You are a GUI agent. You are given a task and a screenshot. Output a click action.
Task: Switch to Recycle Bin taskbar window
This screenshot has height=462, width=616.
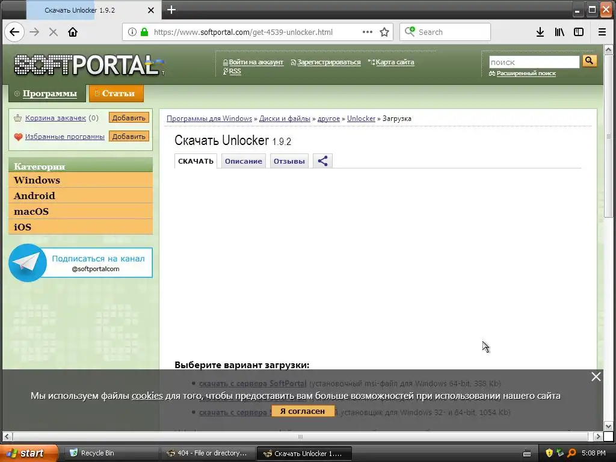click(111, 453)
